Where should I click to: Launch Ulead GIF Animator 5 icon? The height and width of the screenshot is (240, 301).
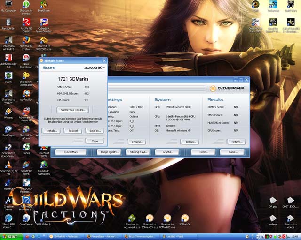coord(44,168)
